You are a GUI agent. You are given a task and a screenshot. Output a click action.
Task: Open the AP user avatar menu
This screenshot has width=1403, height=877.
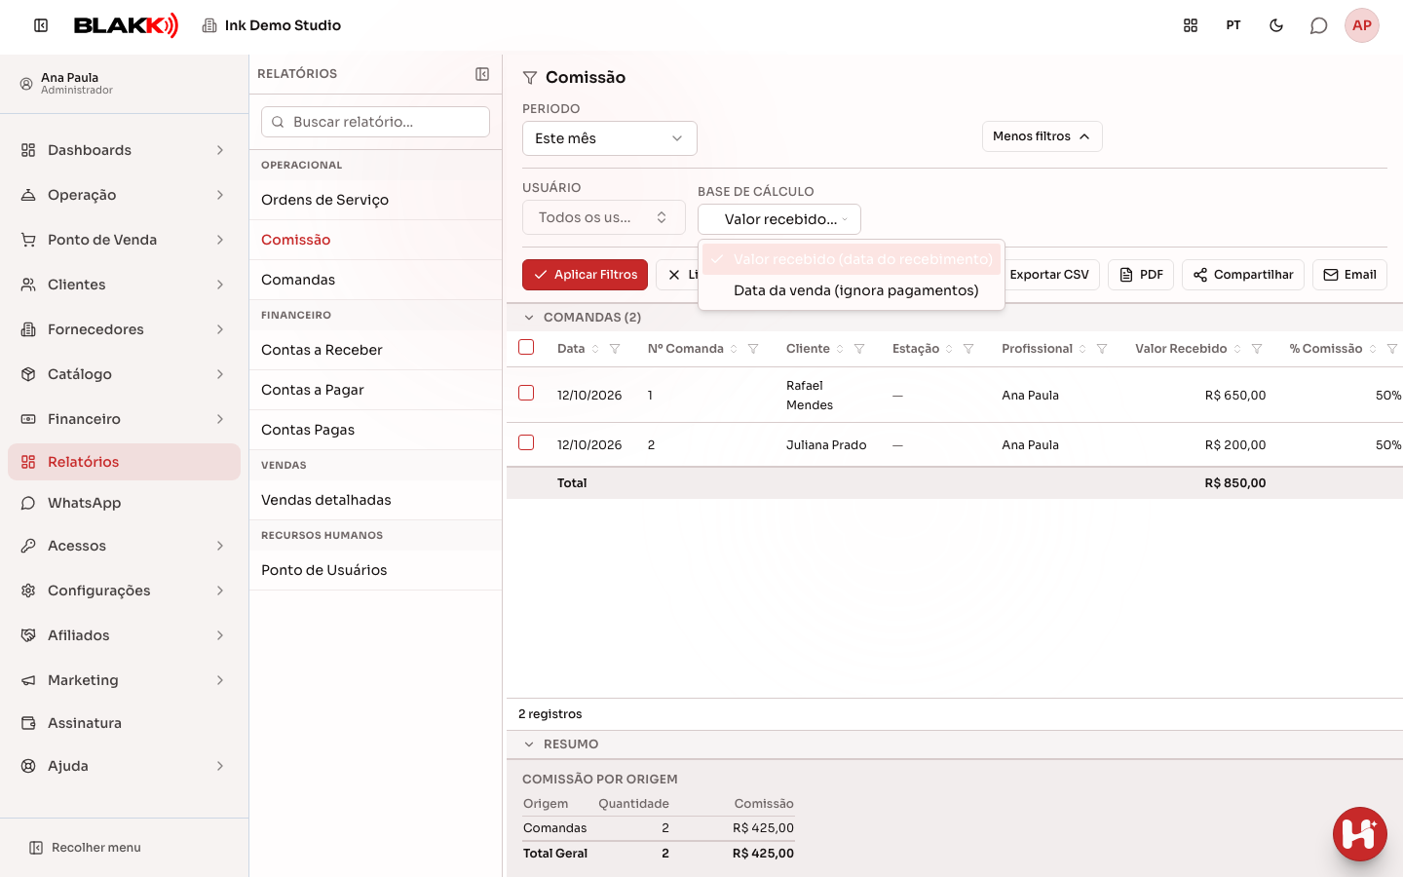coord(1362,25)
